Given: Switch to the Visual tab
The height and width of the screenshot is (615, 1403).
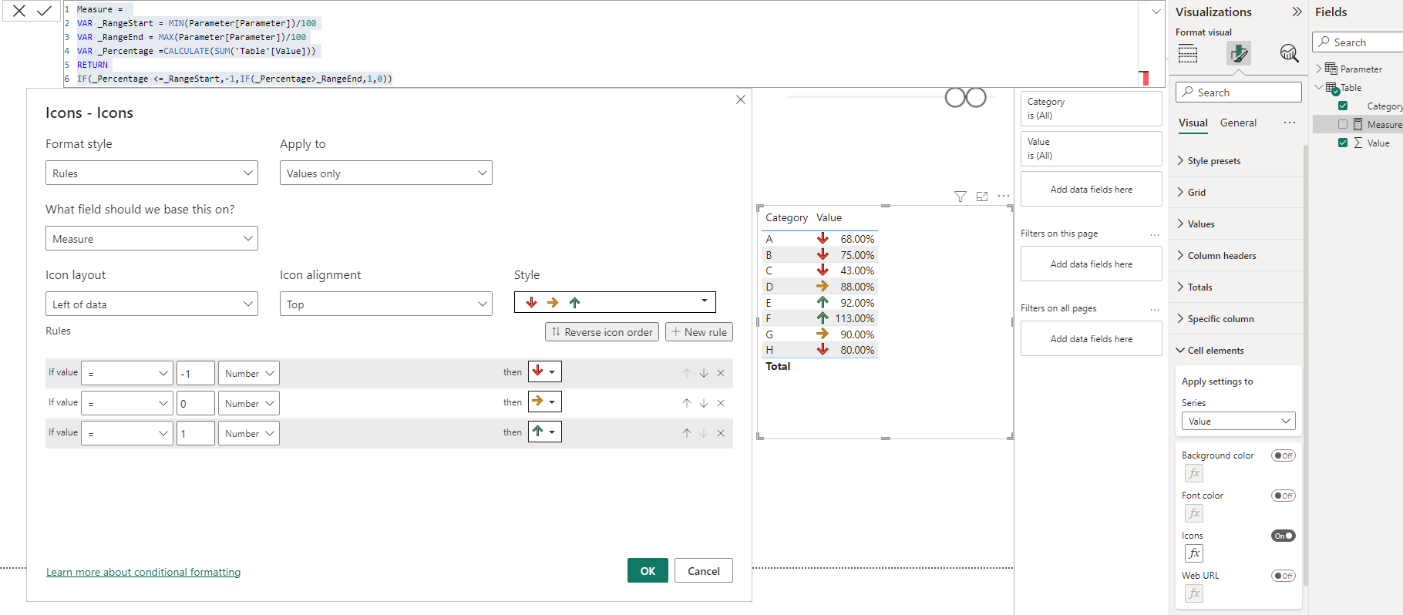Looking at the screenshot, I should pyautogui.click(x=1193, y=123).
